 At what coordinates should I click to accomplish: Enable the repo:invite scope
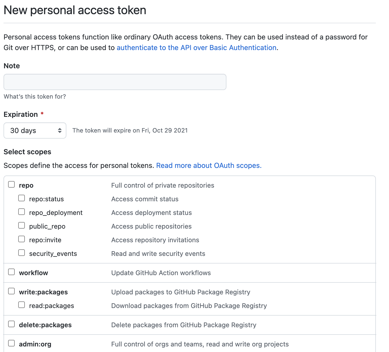point(22,239)
